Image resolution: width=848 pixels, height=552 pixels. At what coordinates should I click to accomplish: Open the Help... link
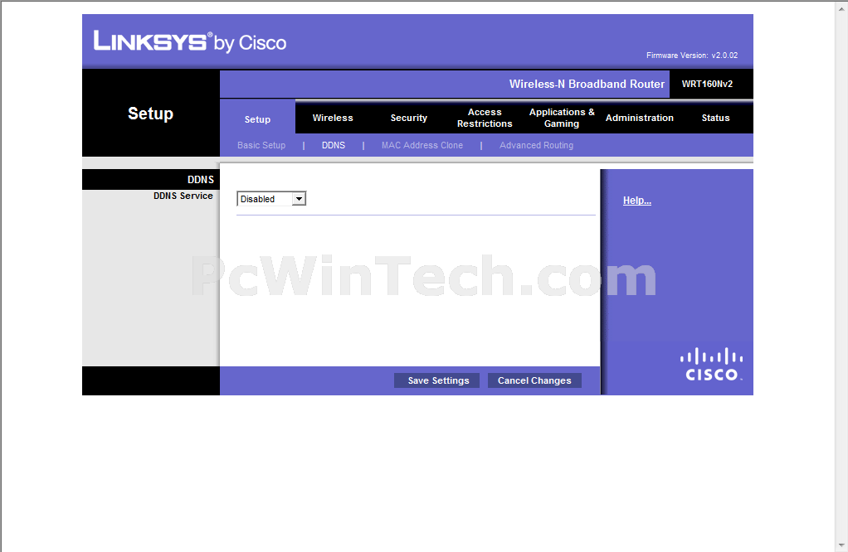pyautogui.click(x=637, y=201)
